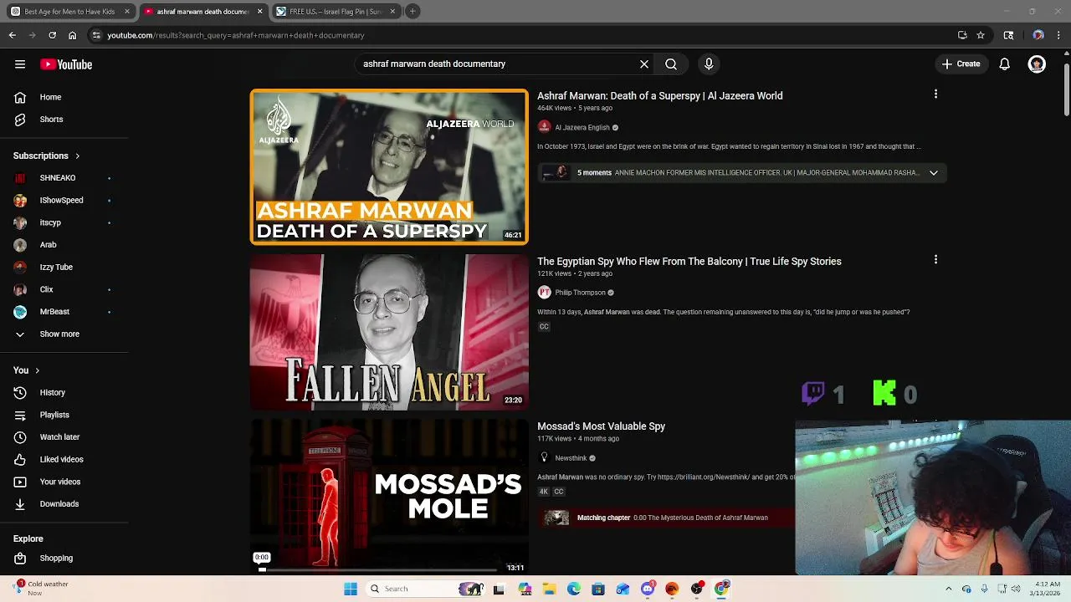
Task: Click the magnifier search button
Action: pyautogui.click(x=671, y=64)
